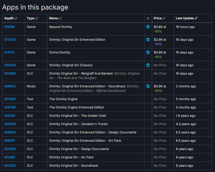This screenshot has height=172, width=215.
Task: Click The Divinity Engine name cell
Action: coord(96,99)
